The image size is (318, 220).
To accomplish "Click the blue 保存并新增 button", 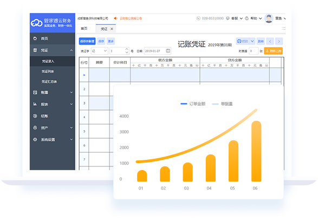I will [87, 41].
